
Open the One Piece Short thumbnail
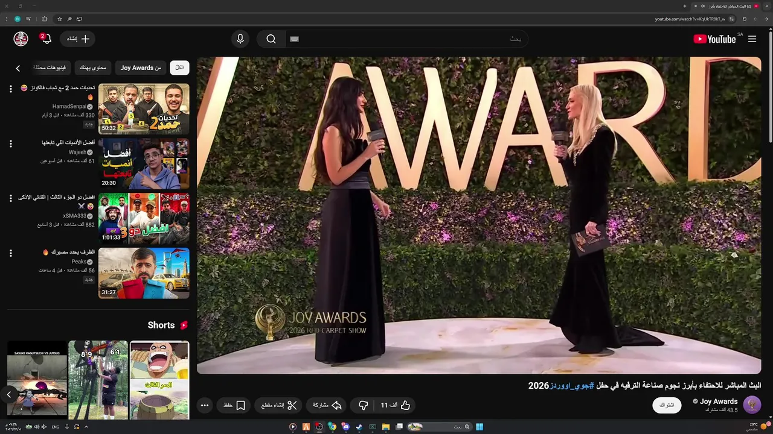159,380
